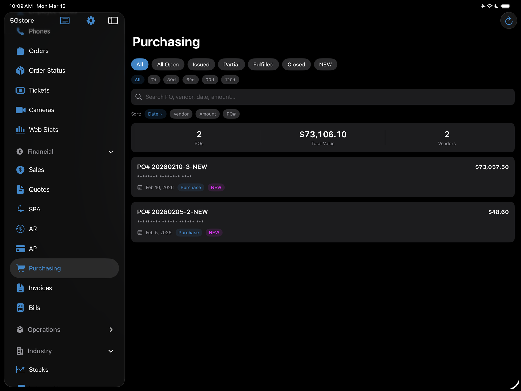Screen dimensions: 521x391
Task: Collapse the Financial section
Action: [x=111, y=152]
